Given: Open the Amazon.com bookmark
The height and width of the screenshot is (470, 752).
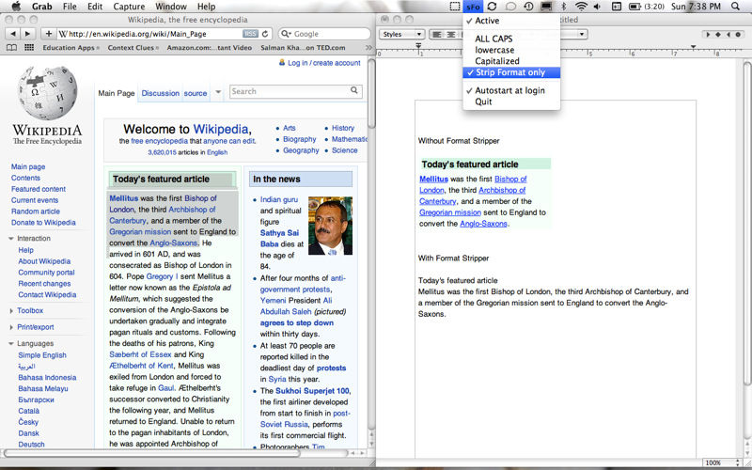Looking at the screenshot, I should [x=209, y=48].
